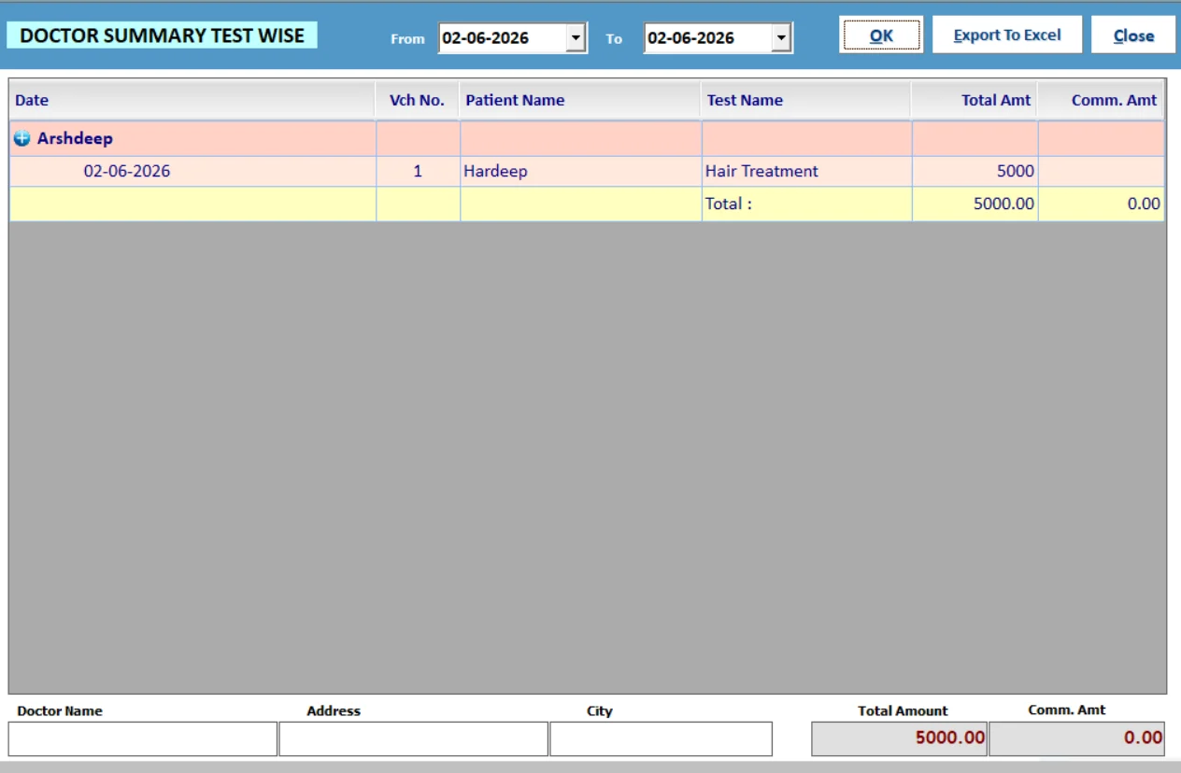Viewport: 1181px width, 773px height.
Task: Click the Total : label cell
Action: 806,204
